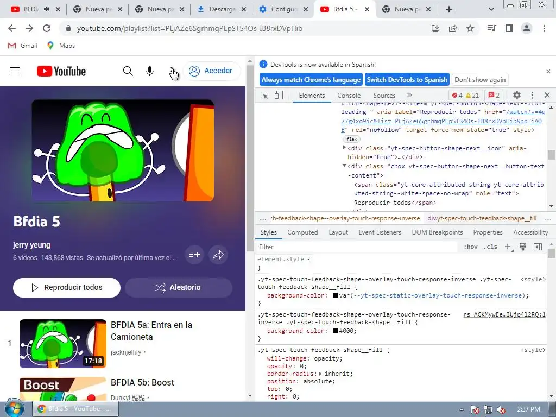556x417 pixels.
Task: Add new style rule plus icon
Action: 508,247
